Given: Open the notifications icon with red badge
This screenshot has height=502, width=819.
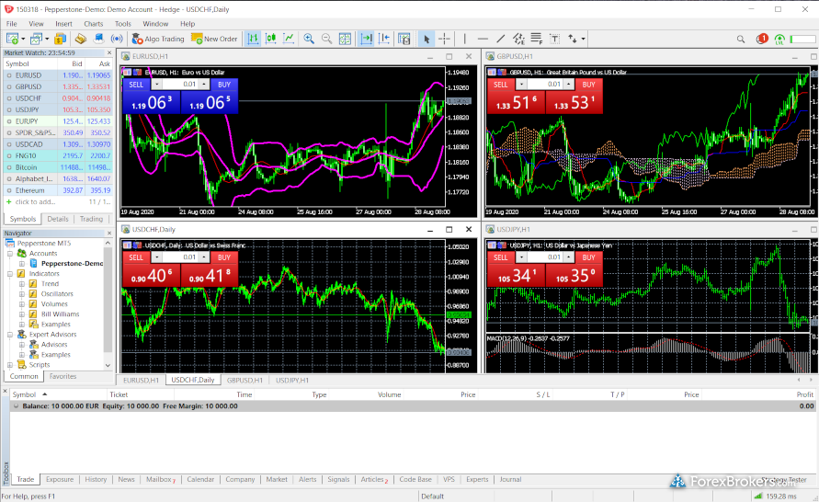Looking at the screenshot, I should tap(761, 39).
